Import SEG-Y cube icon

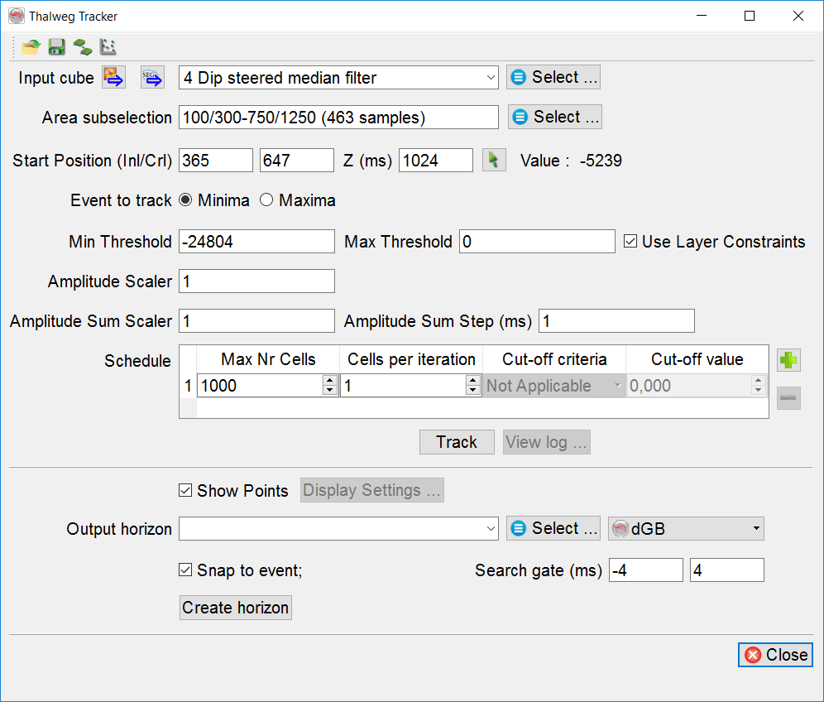pyautogui.click(x=152, y=78)
